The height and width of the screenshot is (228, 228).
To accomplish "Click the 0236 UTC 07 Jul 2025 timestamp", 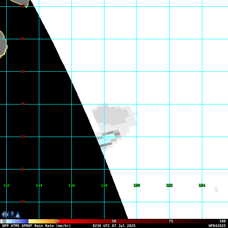I will tap(114, 226).
